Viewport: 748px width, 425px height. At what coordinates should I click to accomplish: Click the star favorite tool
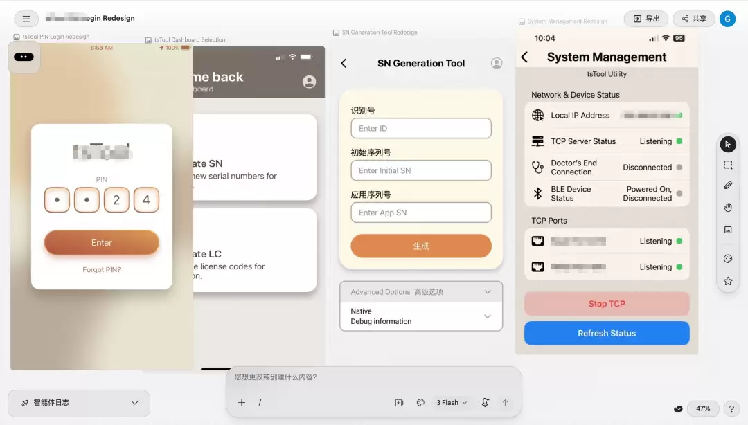[x=728, y=282]
